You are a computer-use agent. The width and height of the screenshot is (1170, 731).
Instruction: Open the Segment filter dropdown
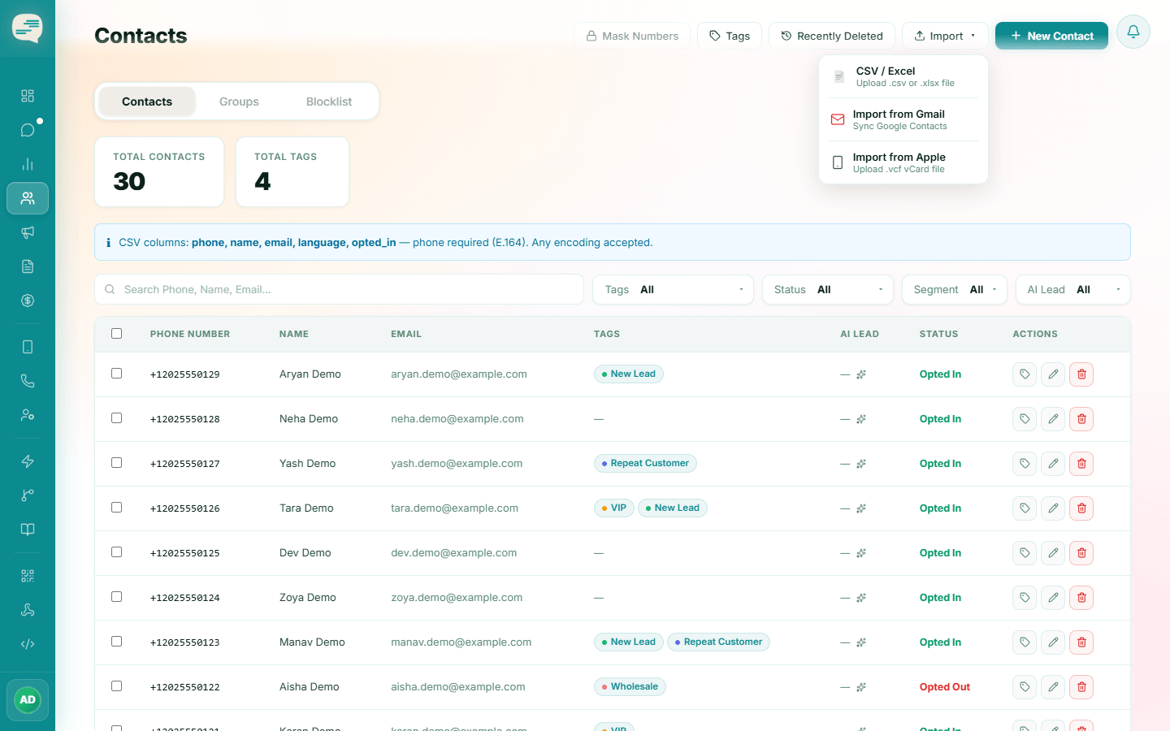[955, 290]
